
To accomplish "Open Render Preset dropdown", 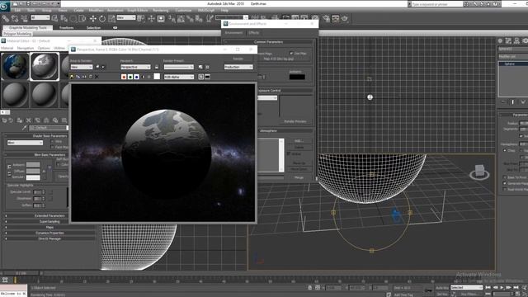I will 179,67.
